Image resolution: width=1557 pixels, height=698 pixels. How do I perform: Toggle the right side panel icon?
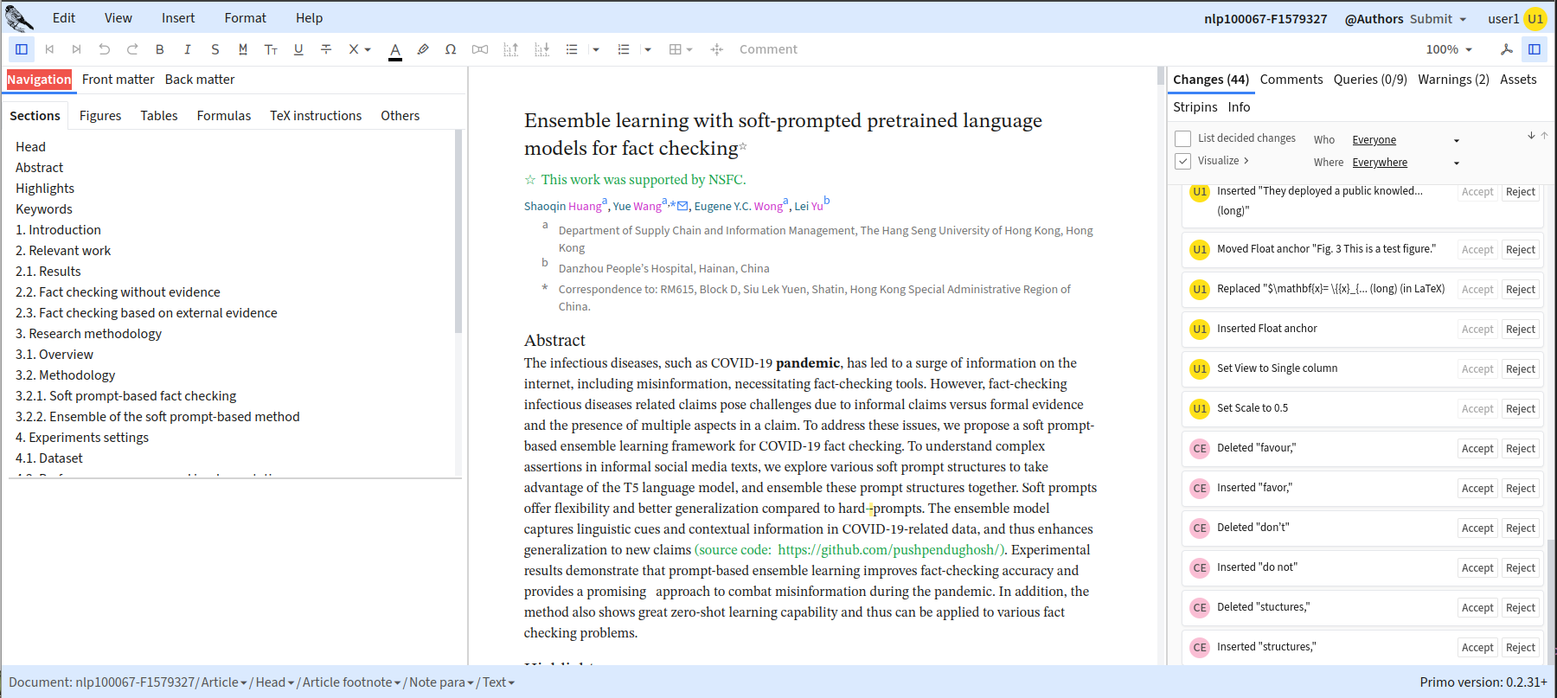click(1535, 49)
